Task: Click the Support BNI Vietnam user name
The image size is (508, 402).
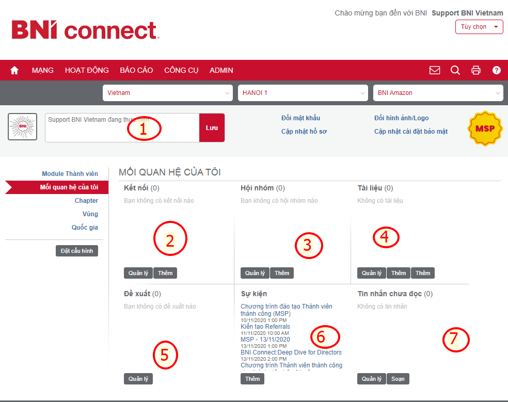Action: 468,13
